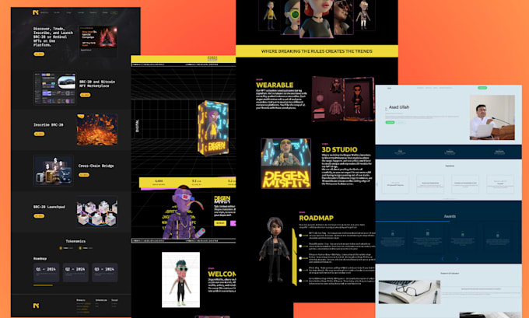Viewport: 529px width, 318px height.
Task: Select the 'Q2 - 2024' roadmap card
Action: pos(75,272)
